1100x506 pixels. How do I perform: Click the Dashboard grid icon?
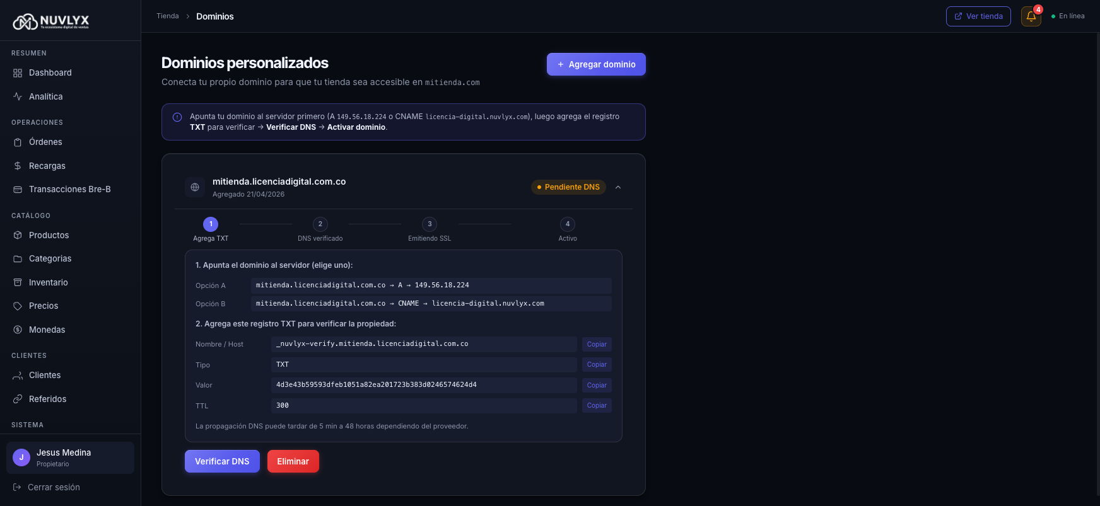[x=18, y=73]
